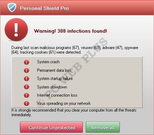Click the large red exclamation warning icon
This screenshot has height=135, width=154.
pyautogui.click(x=16, y=30)
